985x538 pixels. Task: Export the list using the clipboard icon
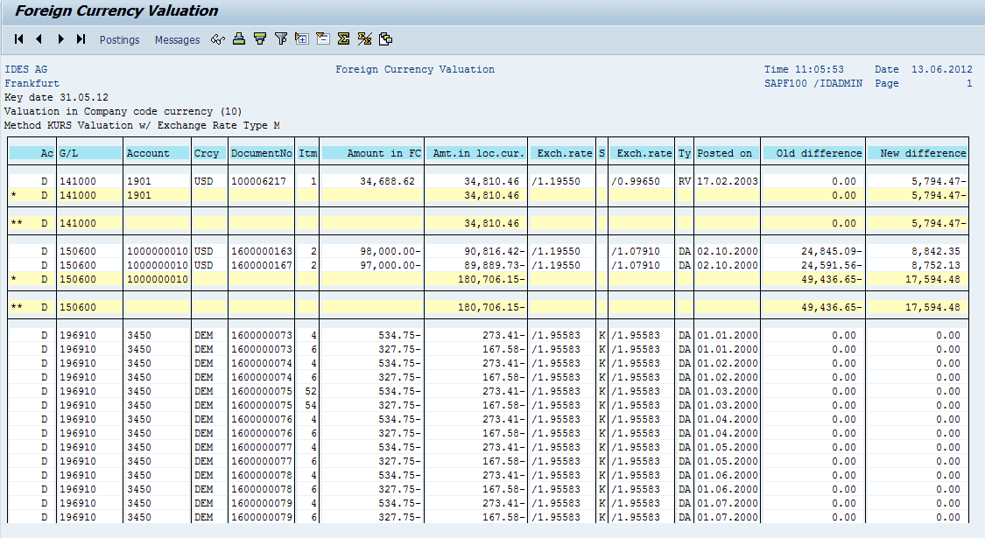[385, 38]
